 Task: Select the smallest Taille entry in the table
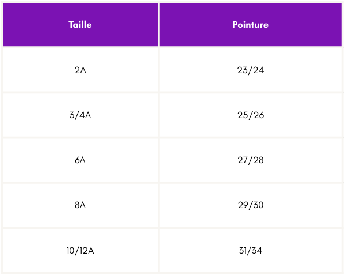(80, 70)
